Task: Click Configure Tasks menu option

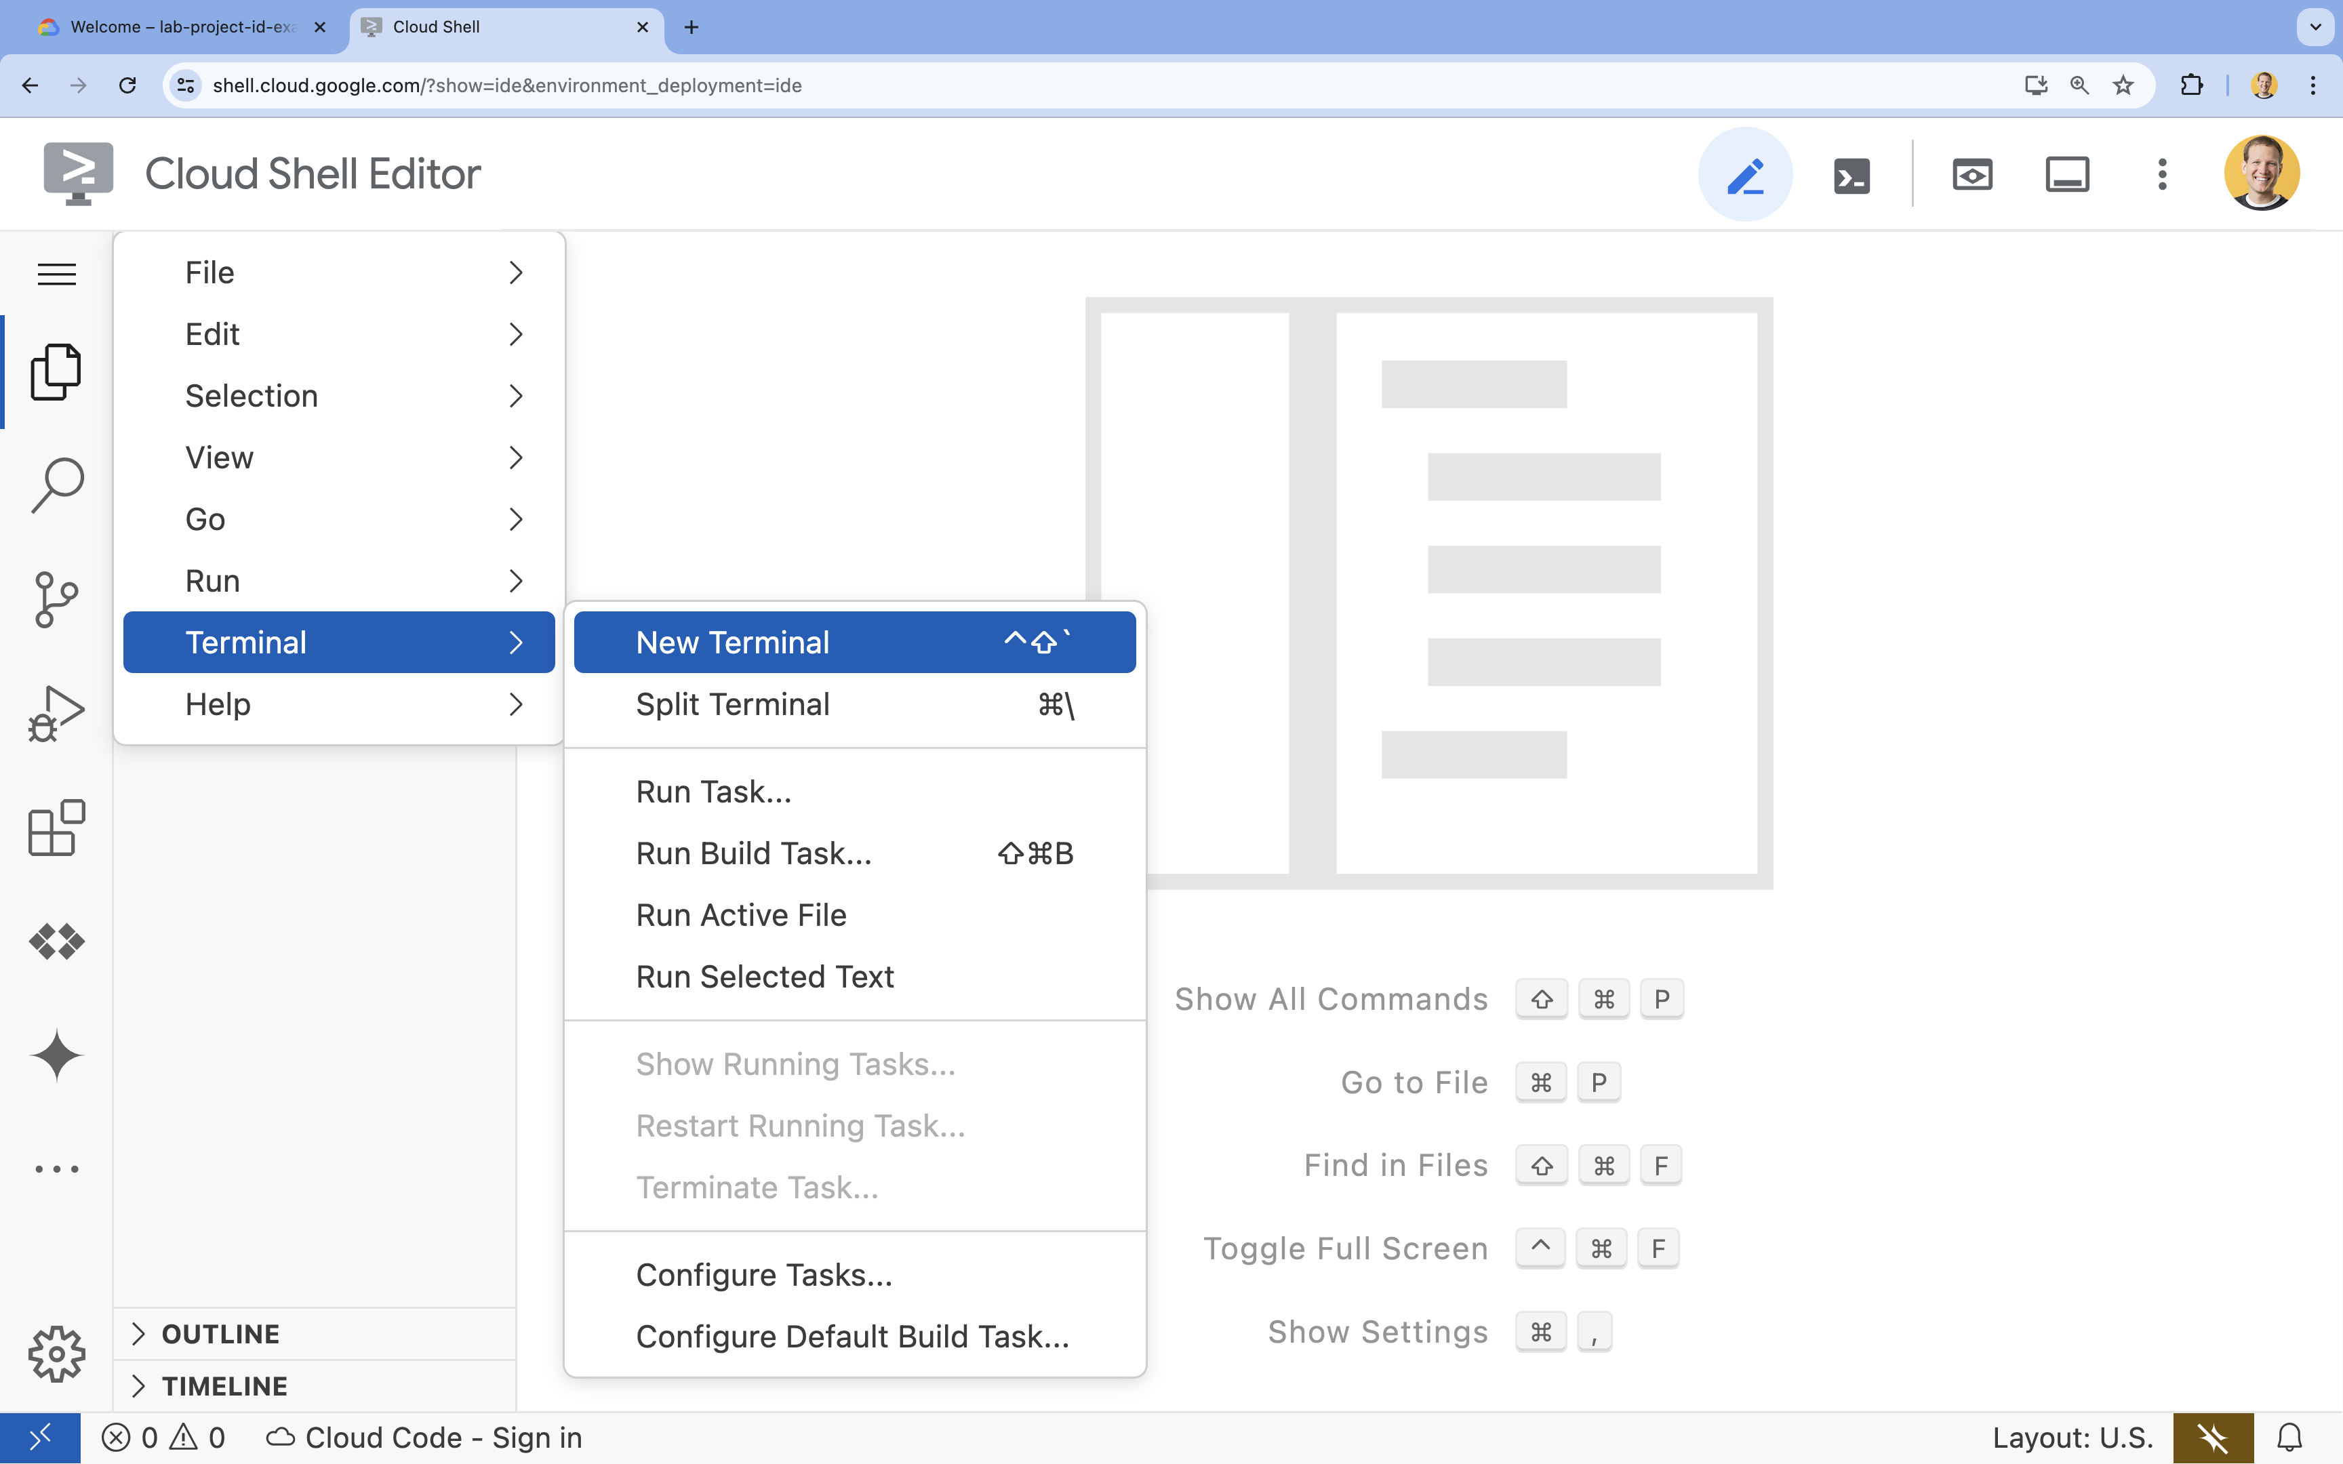Action: 764,1274
